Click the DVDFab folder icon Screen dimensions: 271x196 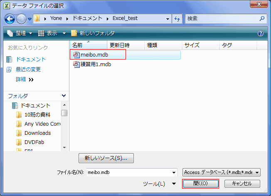[x=19, y=142]
